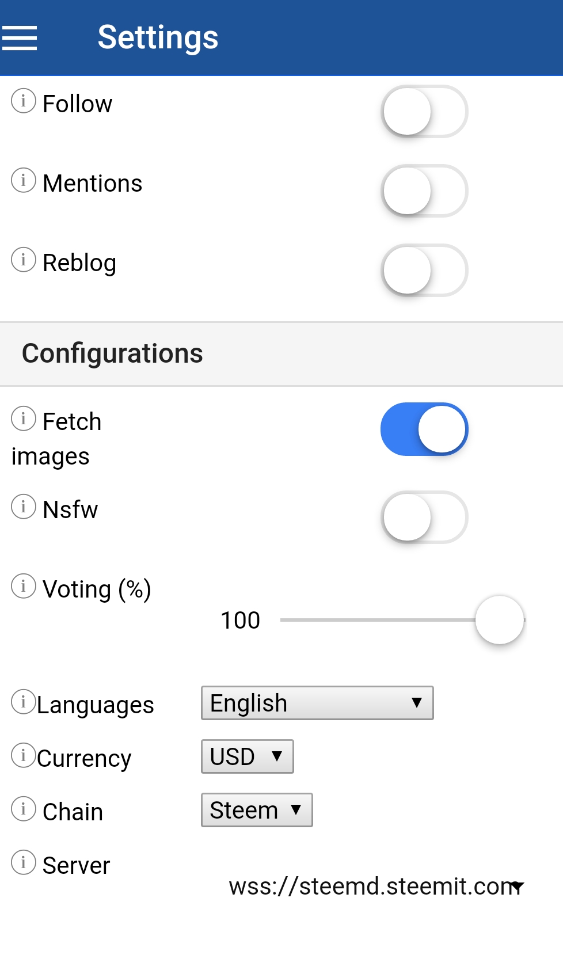The image size is (563, 970).
Task: Disable the Fetch images toggle
Action: tap(424, 429)
